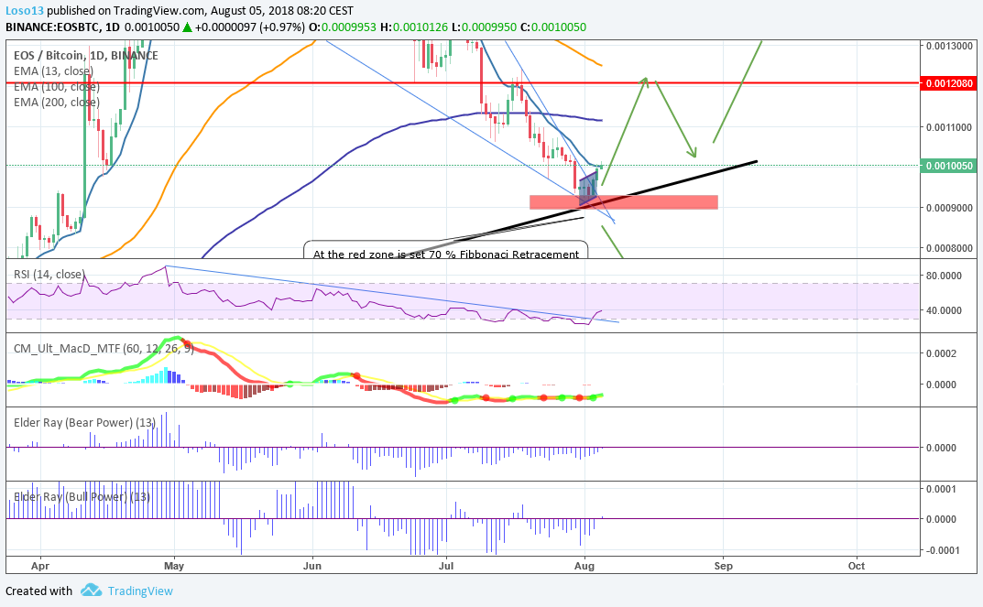The height and width of the screenshot is (607, 983).
Task: Click the RSI 80.0000 axis value
Action: [945, 276]
